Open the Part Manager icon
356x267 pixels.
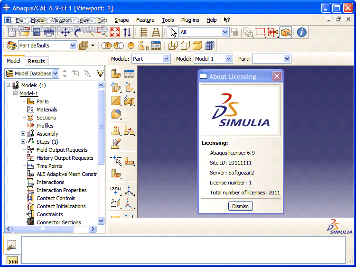click(130, 74)
